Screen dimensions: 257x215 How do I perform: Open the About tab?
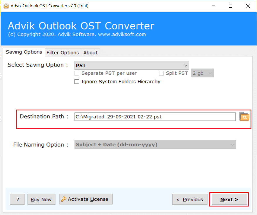click(x=90, y=53)
